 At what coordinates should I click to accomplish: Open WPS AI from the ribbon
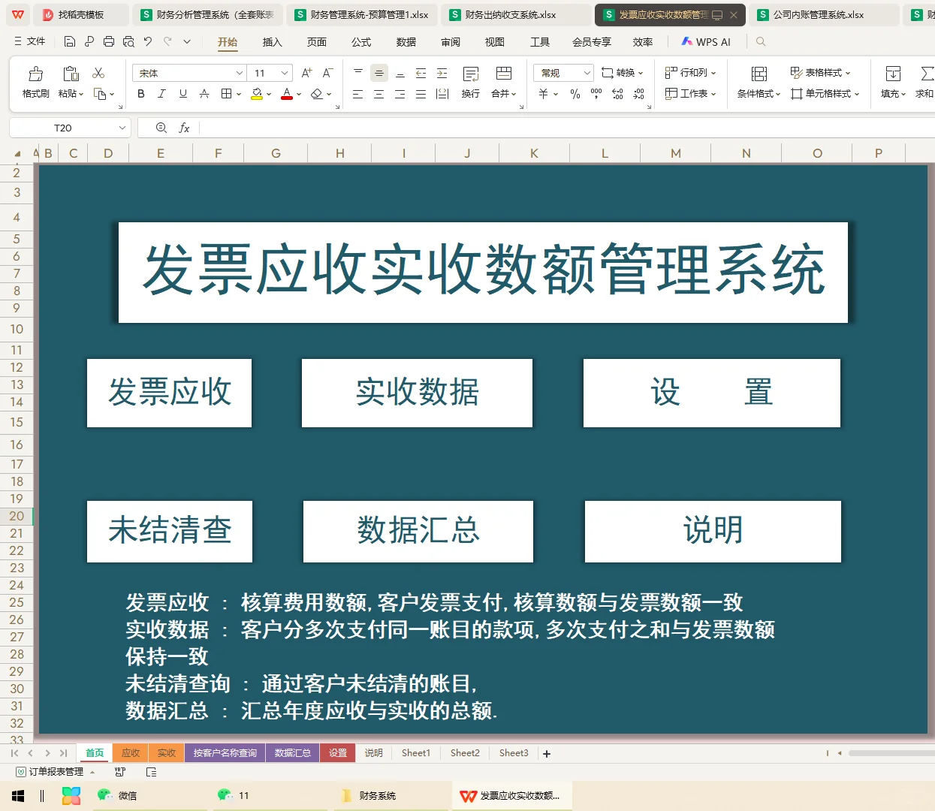pyautogui.click(x=706, y=41)
